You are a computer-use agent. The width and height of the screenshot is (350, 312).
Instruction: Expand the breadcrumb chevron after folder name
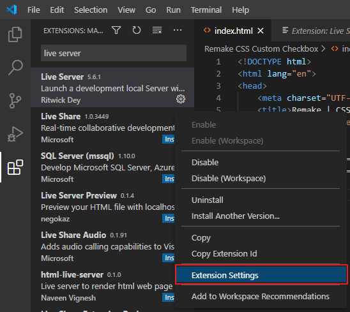323,49
